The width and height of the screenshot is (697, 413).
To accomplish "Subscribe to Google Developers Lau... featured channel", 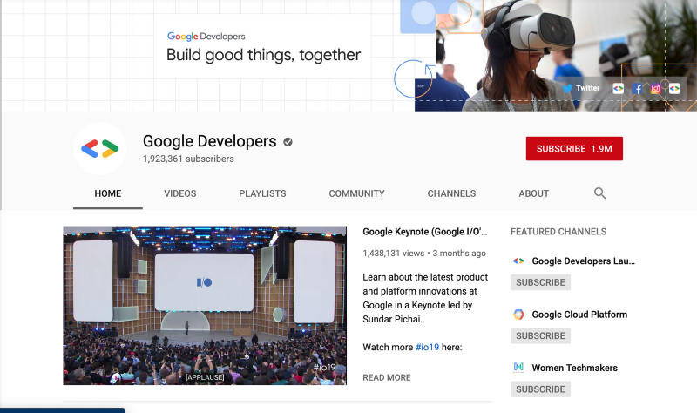I will (540, 282).
